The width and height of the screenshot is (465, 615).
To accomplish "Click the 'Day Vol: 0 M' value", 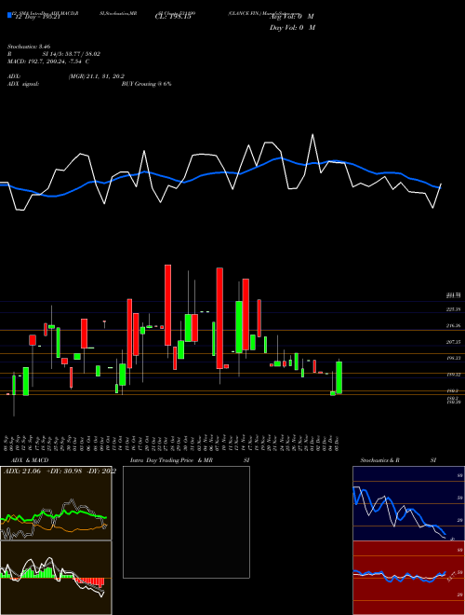I will coord(292,28).
